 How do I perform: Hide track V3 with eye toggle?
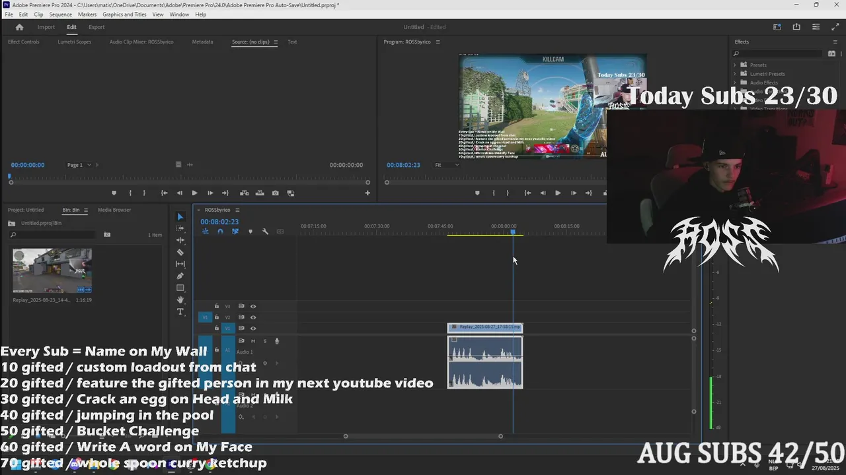click(x=252, y=306)
